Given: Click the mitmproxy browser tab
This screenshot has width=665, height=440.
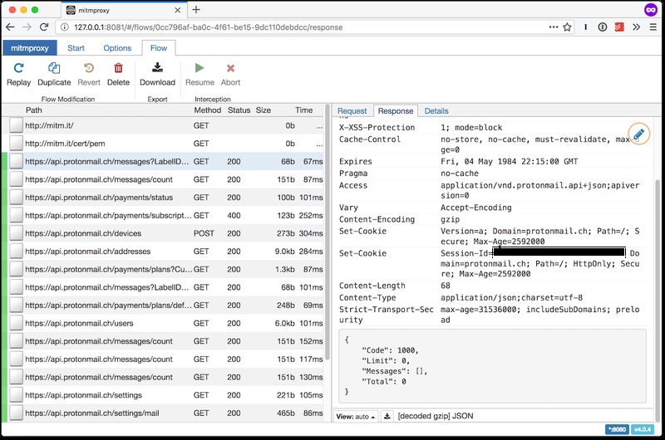Looking at the screenshot, I should click(124, 10).
